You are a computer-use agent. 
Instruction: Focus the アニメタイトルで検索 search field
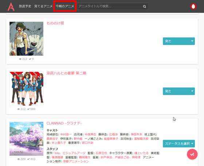(113, 7)
